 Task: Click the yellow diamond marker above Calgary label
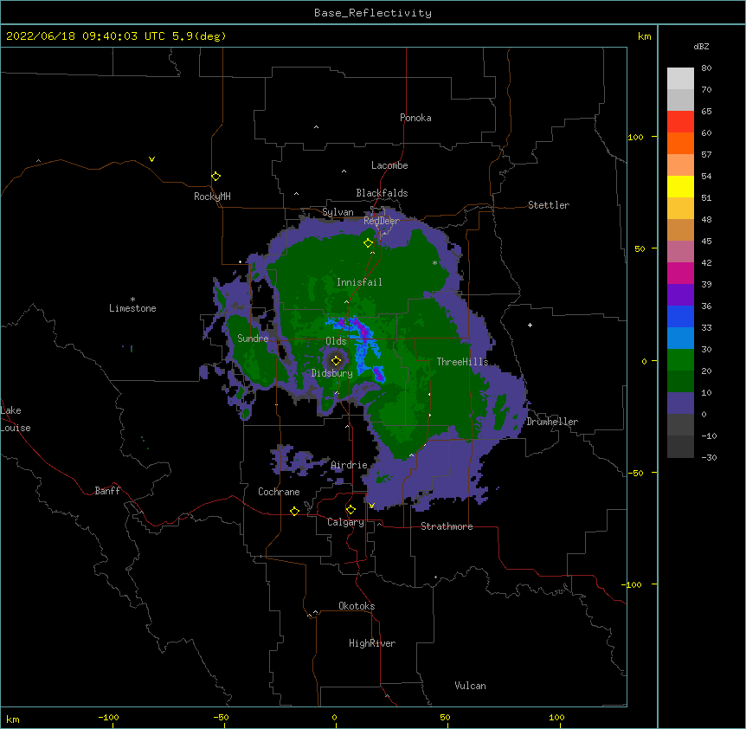[350, 510]
